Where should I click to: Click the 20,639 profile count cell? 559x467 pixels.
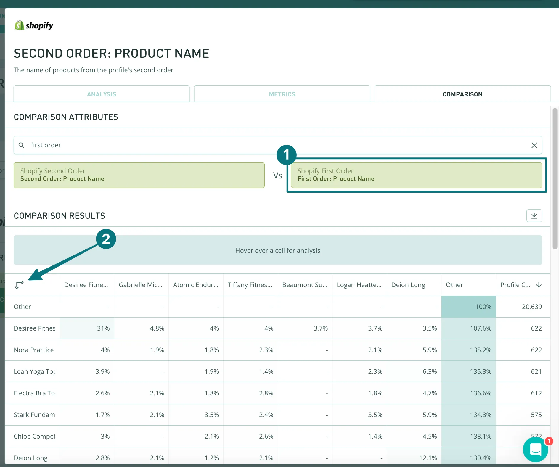(523, 307)
